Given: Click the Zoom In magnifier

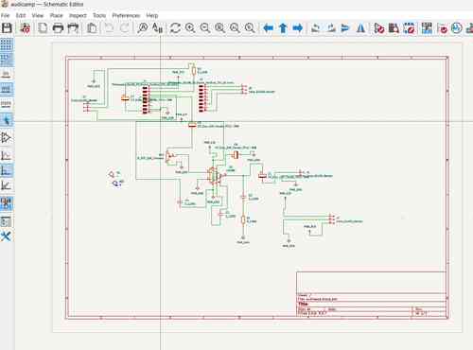Looking at the screenshot, I should (190, 28).
